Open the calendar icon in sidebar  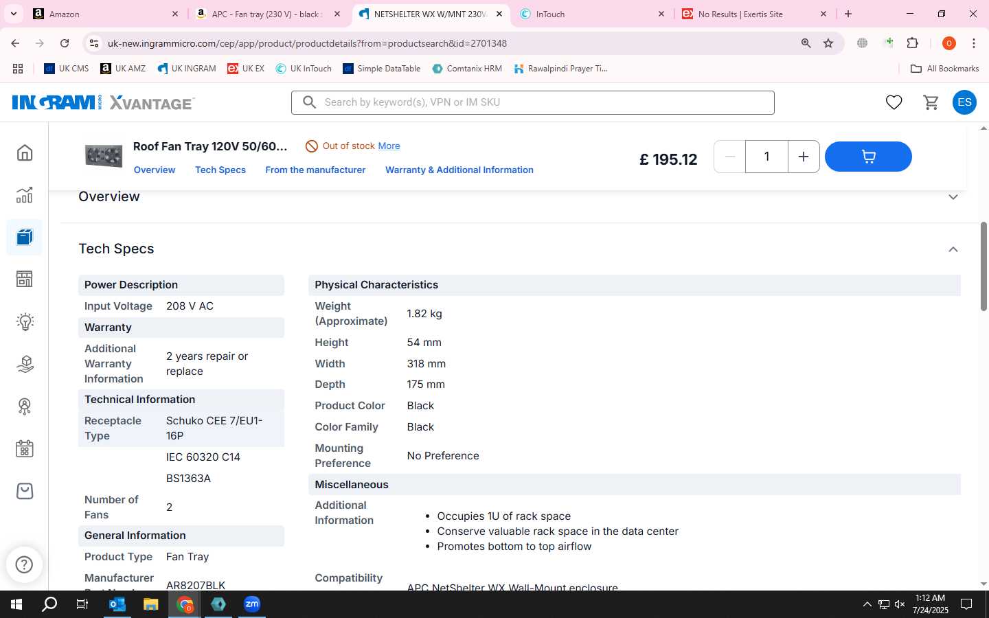pyautogui.click(x=25, y=449)
